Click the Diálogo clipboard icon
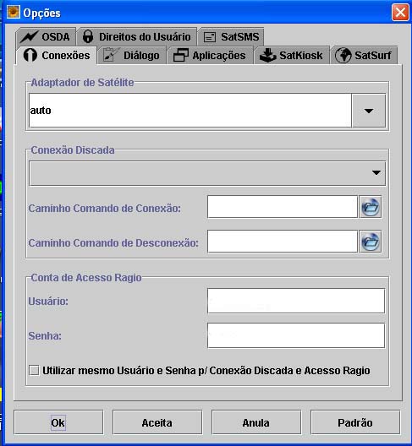This screenshot has height=446, width=412. coord(111,55)
